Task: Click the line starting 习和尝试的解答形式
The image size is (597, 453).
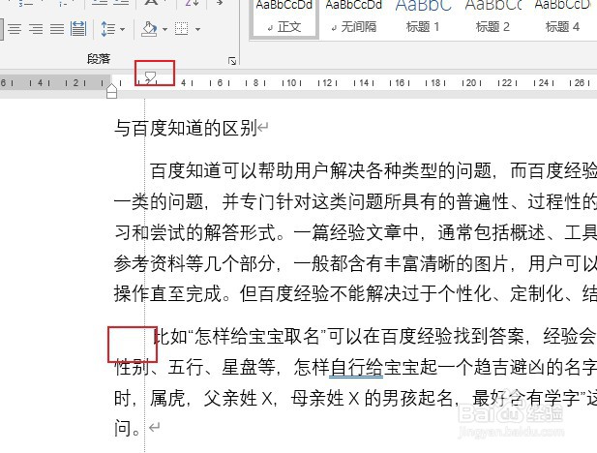Action: coord(355,232)
